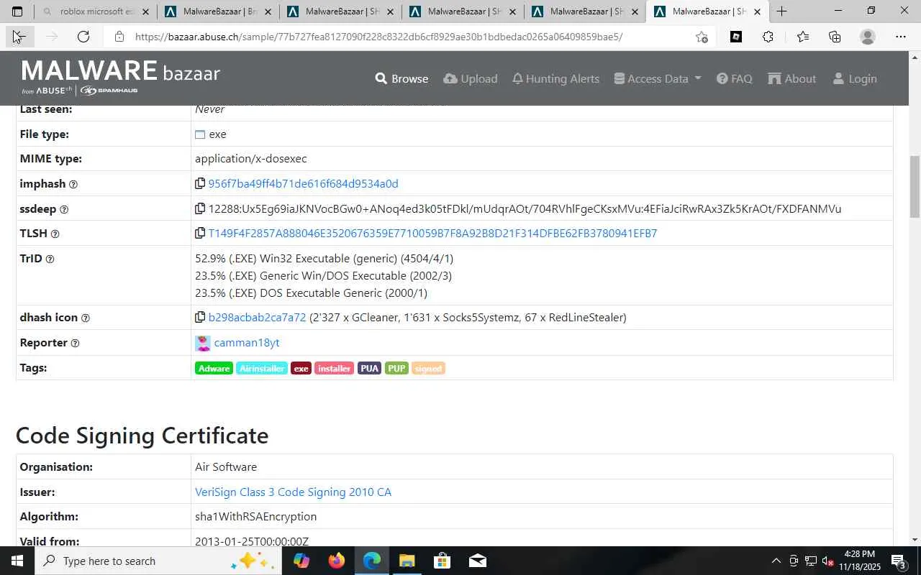The height and width of the screenshot is (575, 921).
Task: Open the FAQ page
Action: [734, 79]
